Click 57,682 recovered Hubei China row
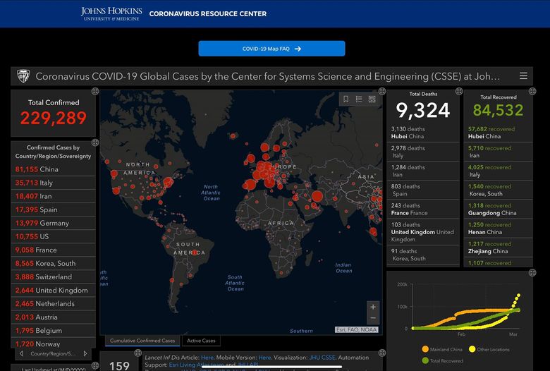 pyautogui.click(x=498, y=133)
